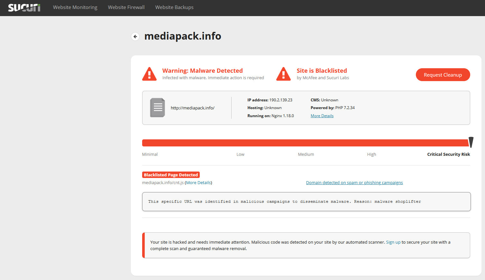Open the Website Firewall menu
The height and width of the screenshot is (280, 485).
pos(126,7)
